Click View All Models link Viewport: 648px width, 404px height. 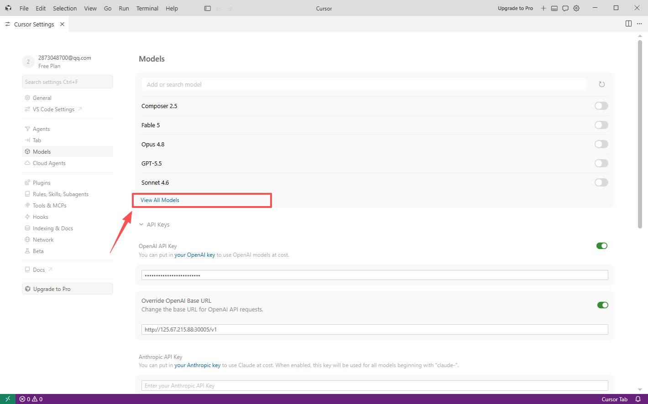point(160,200)
